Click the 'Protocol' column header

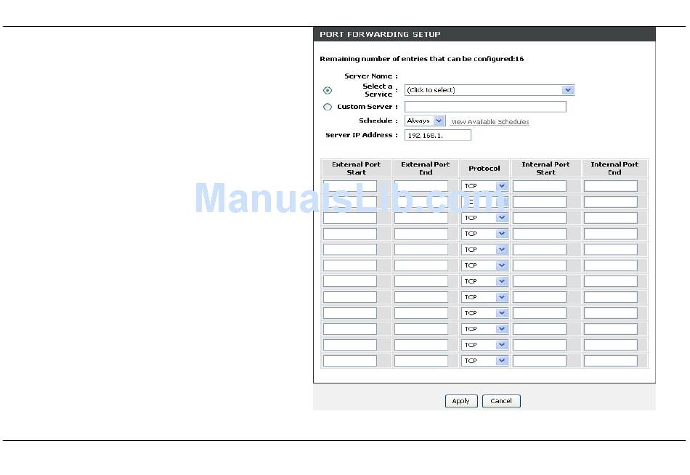point(484,169)
